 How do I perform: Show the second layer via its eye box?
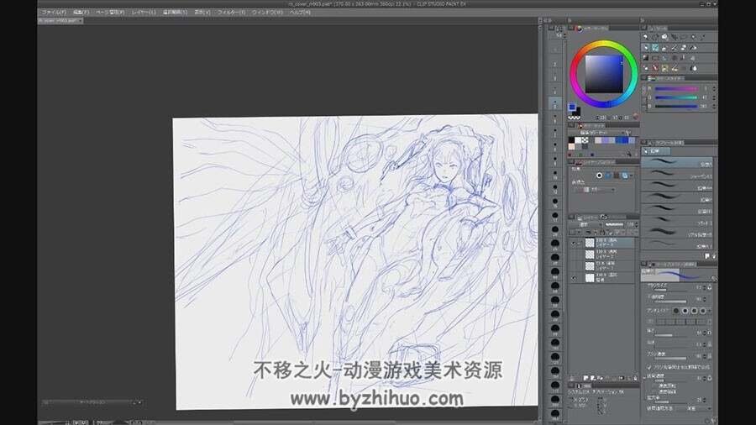click(574, 254)
